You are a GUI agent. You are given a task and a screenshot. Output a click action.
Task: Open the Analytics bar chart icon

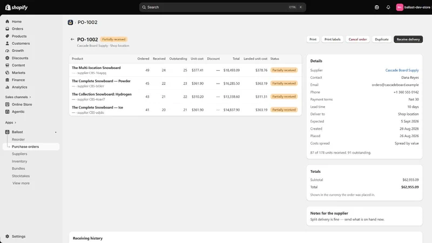7,87
